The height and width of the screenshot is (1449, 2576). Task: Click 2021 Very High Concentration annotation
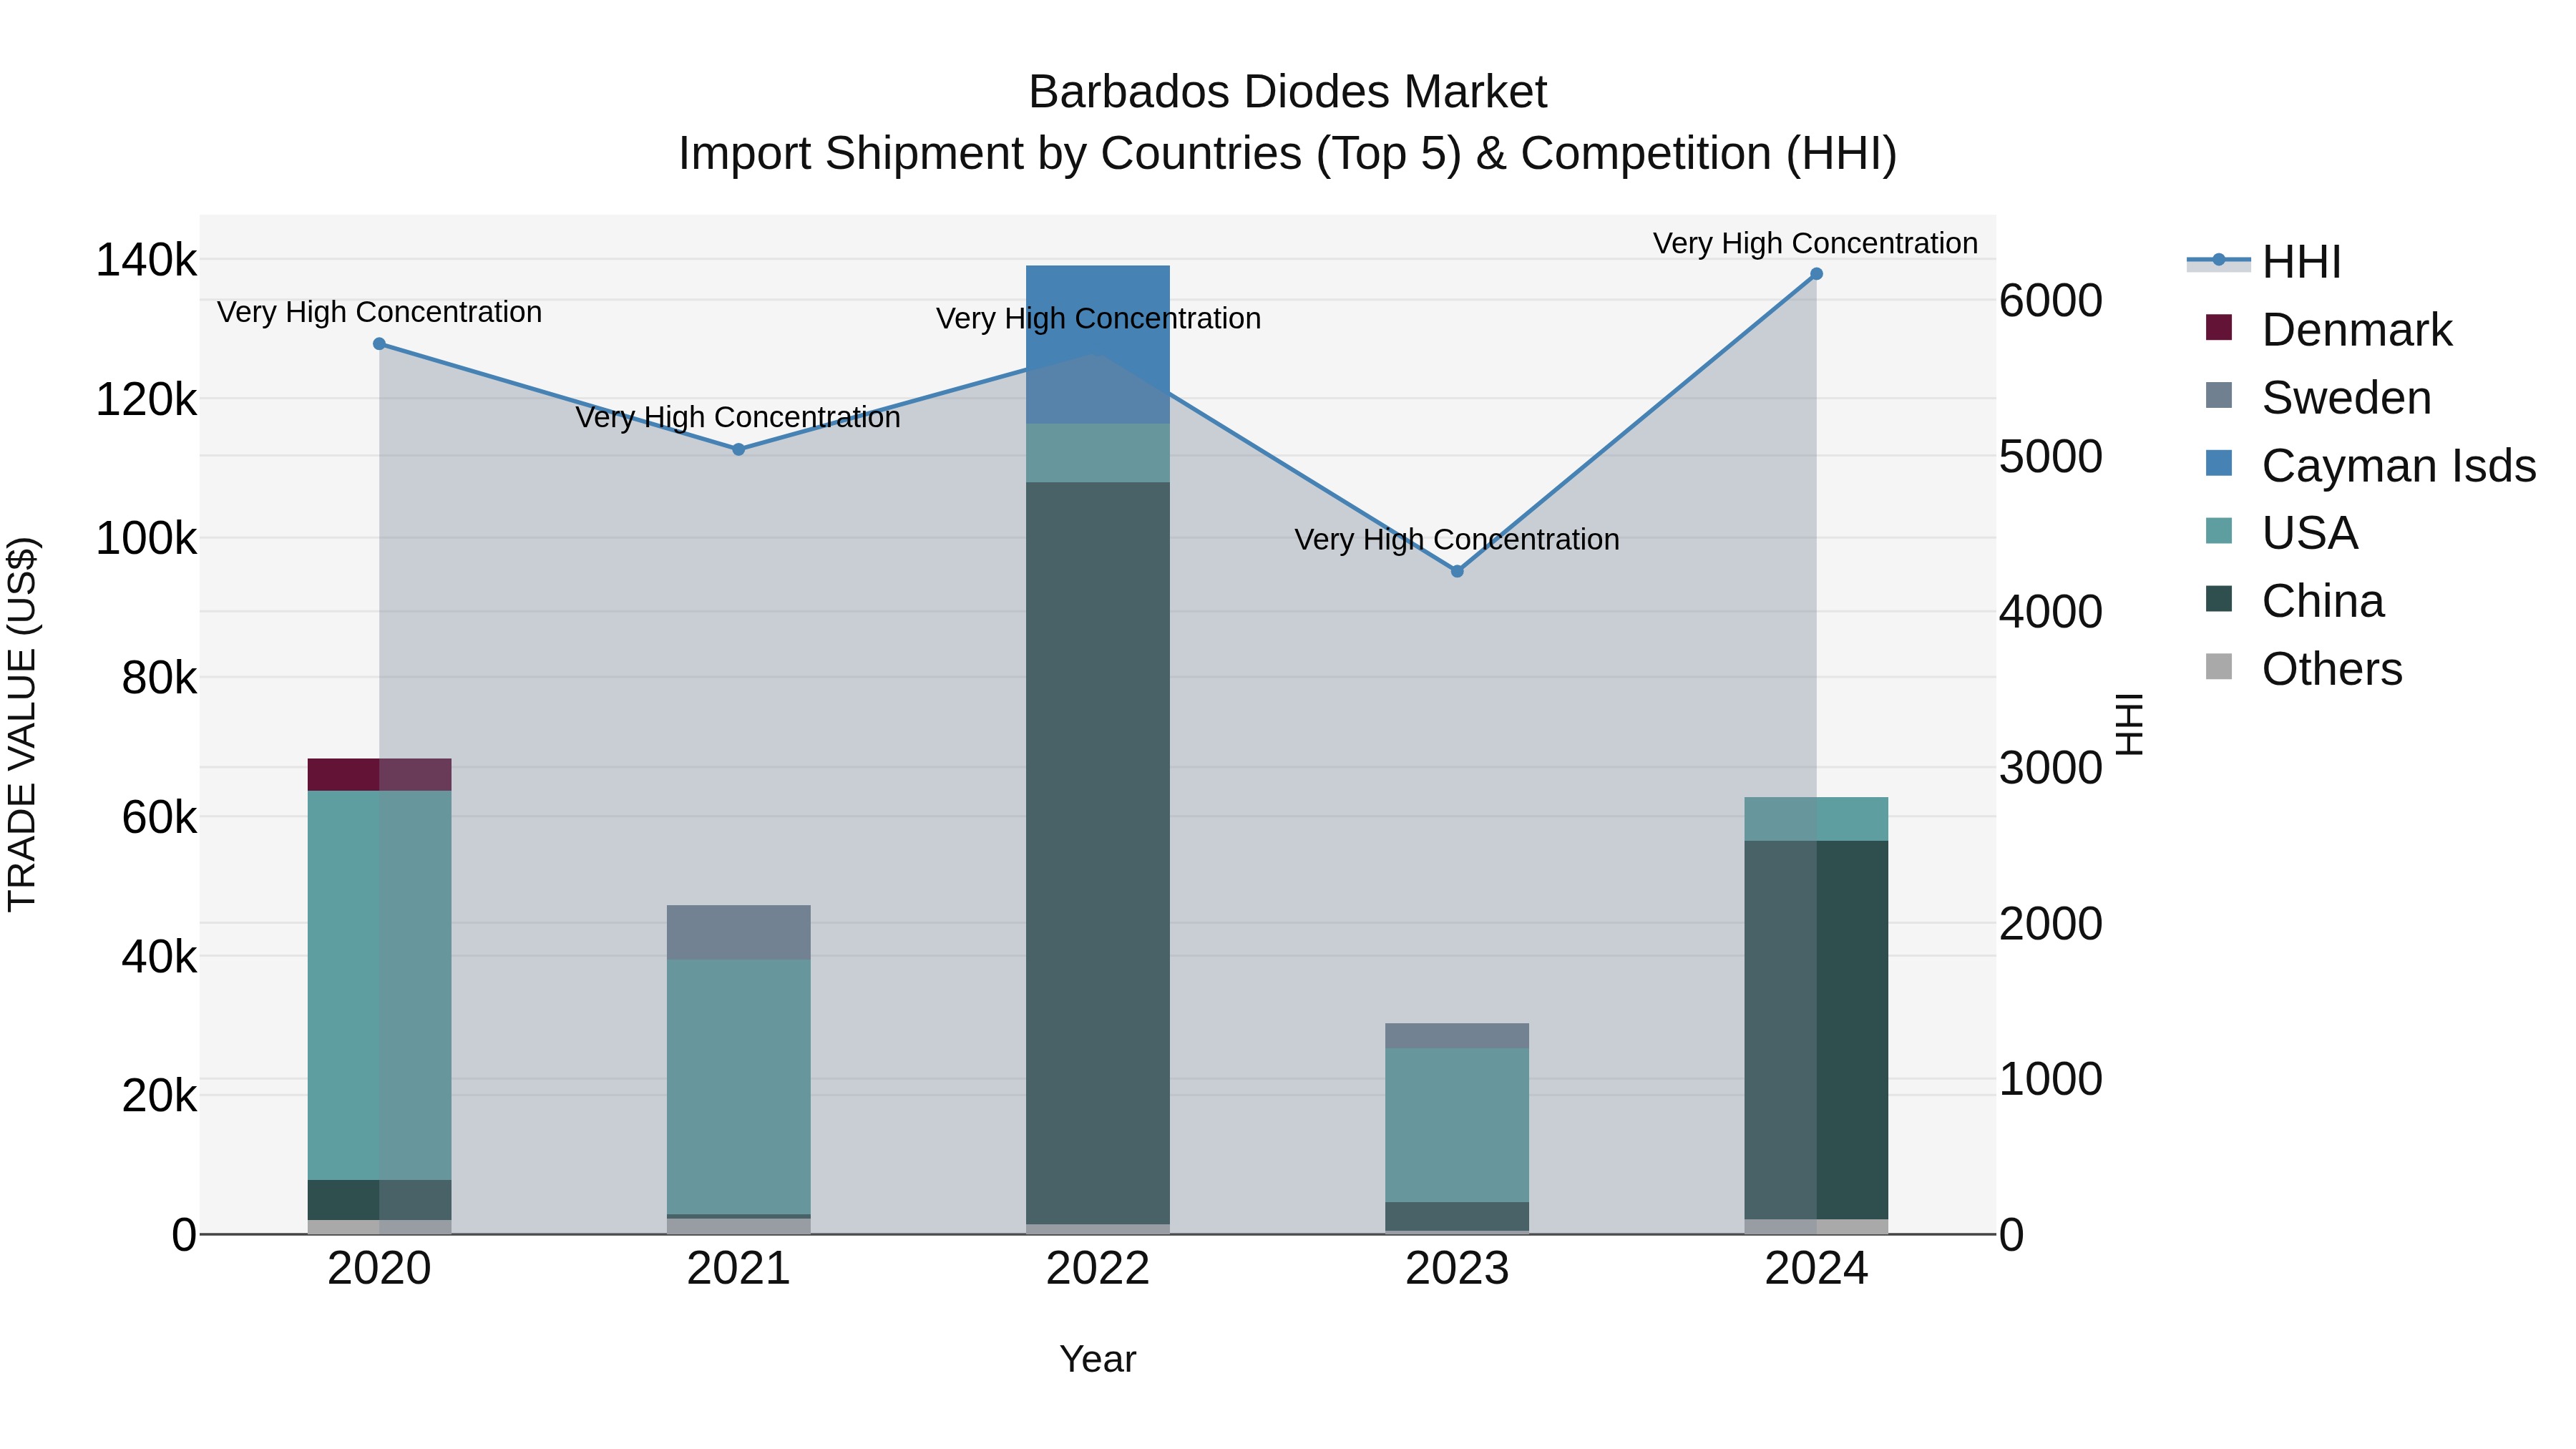pyautogui.click(x=738, y=417)
